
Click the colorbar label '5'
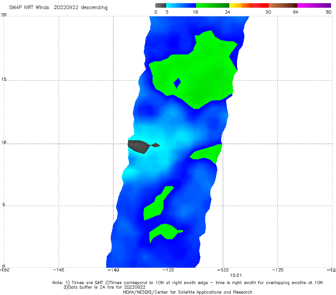[167, 12]
